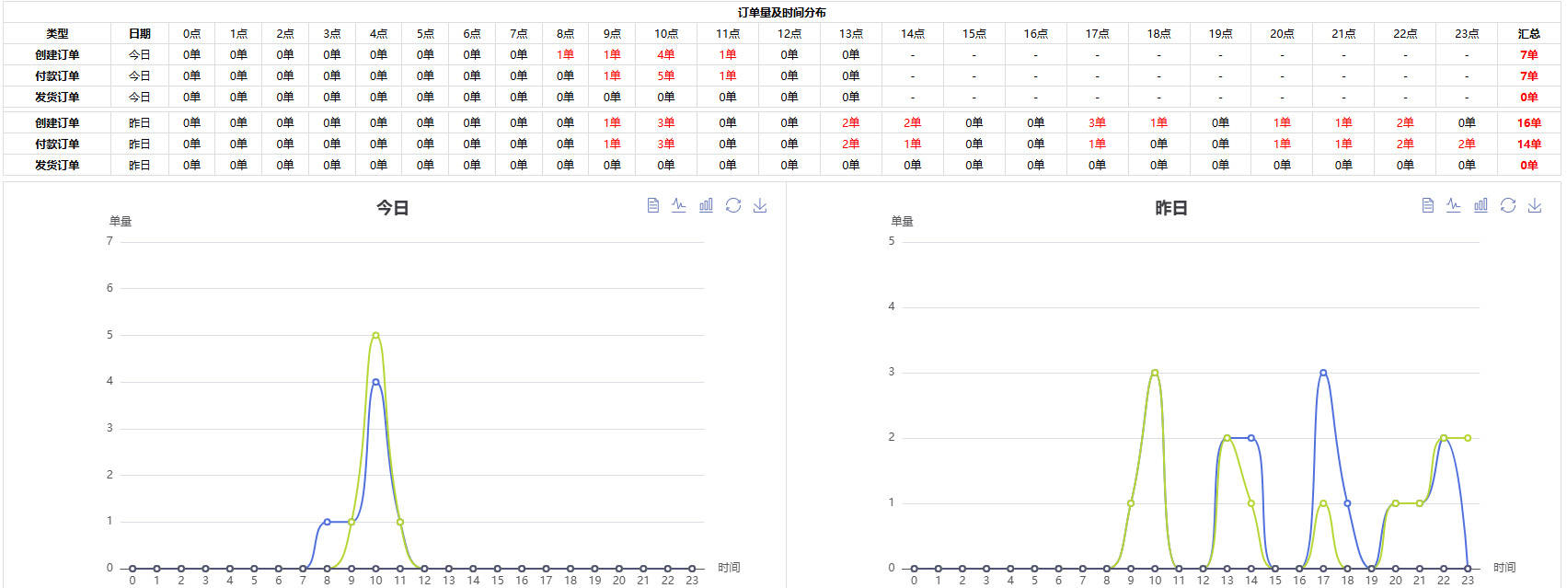
Task: Restore the 昨日 chart to default
Action: (1508, 205)
